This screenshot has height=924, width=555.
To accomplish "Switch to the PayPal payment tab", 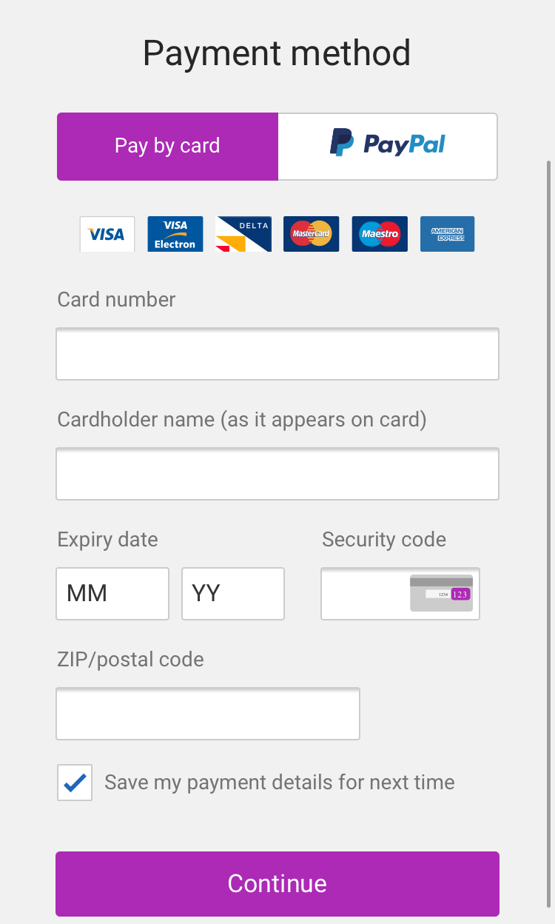I will [388, 146].
